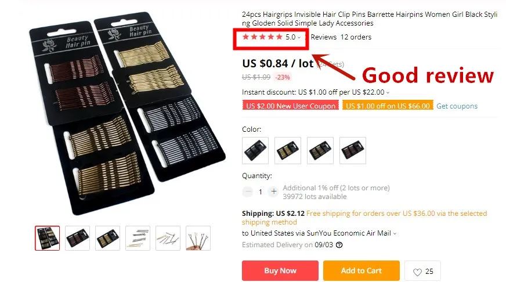Screen dimensions: 506x282
Task: Increase quantity with the plus button
Action: [273, 191]
